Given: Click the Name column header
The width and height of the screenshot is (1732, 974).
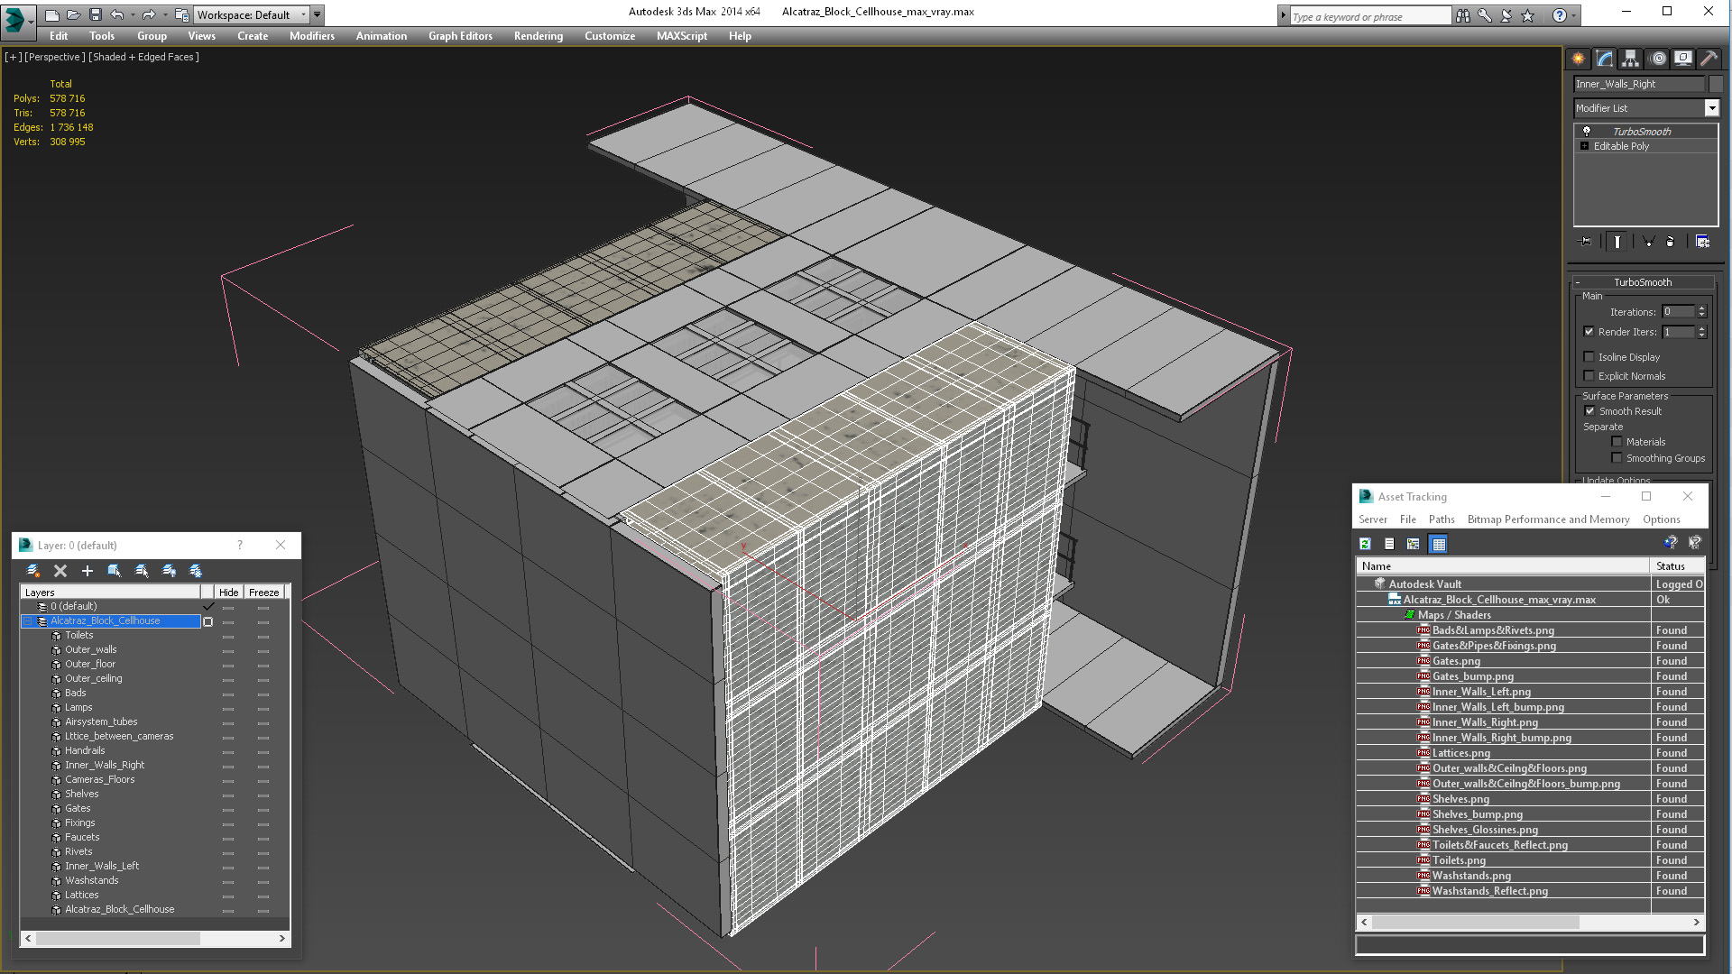Looking at the screenshot, I should [x=1503, y=566].
